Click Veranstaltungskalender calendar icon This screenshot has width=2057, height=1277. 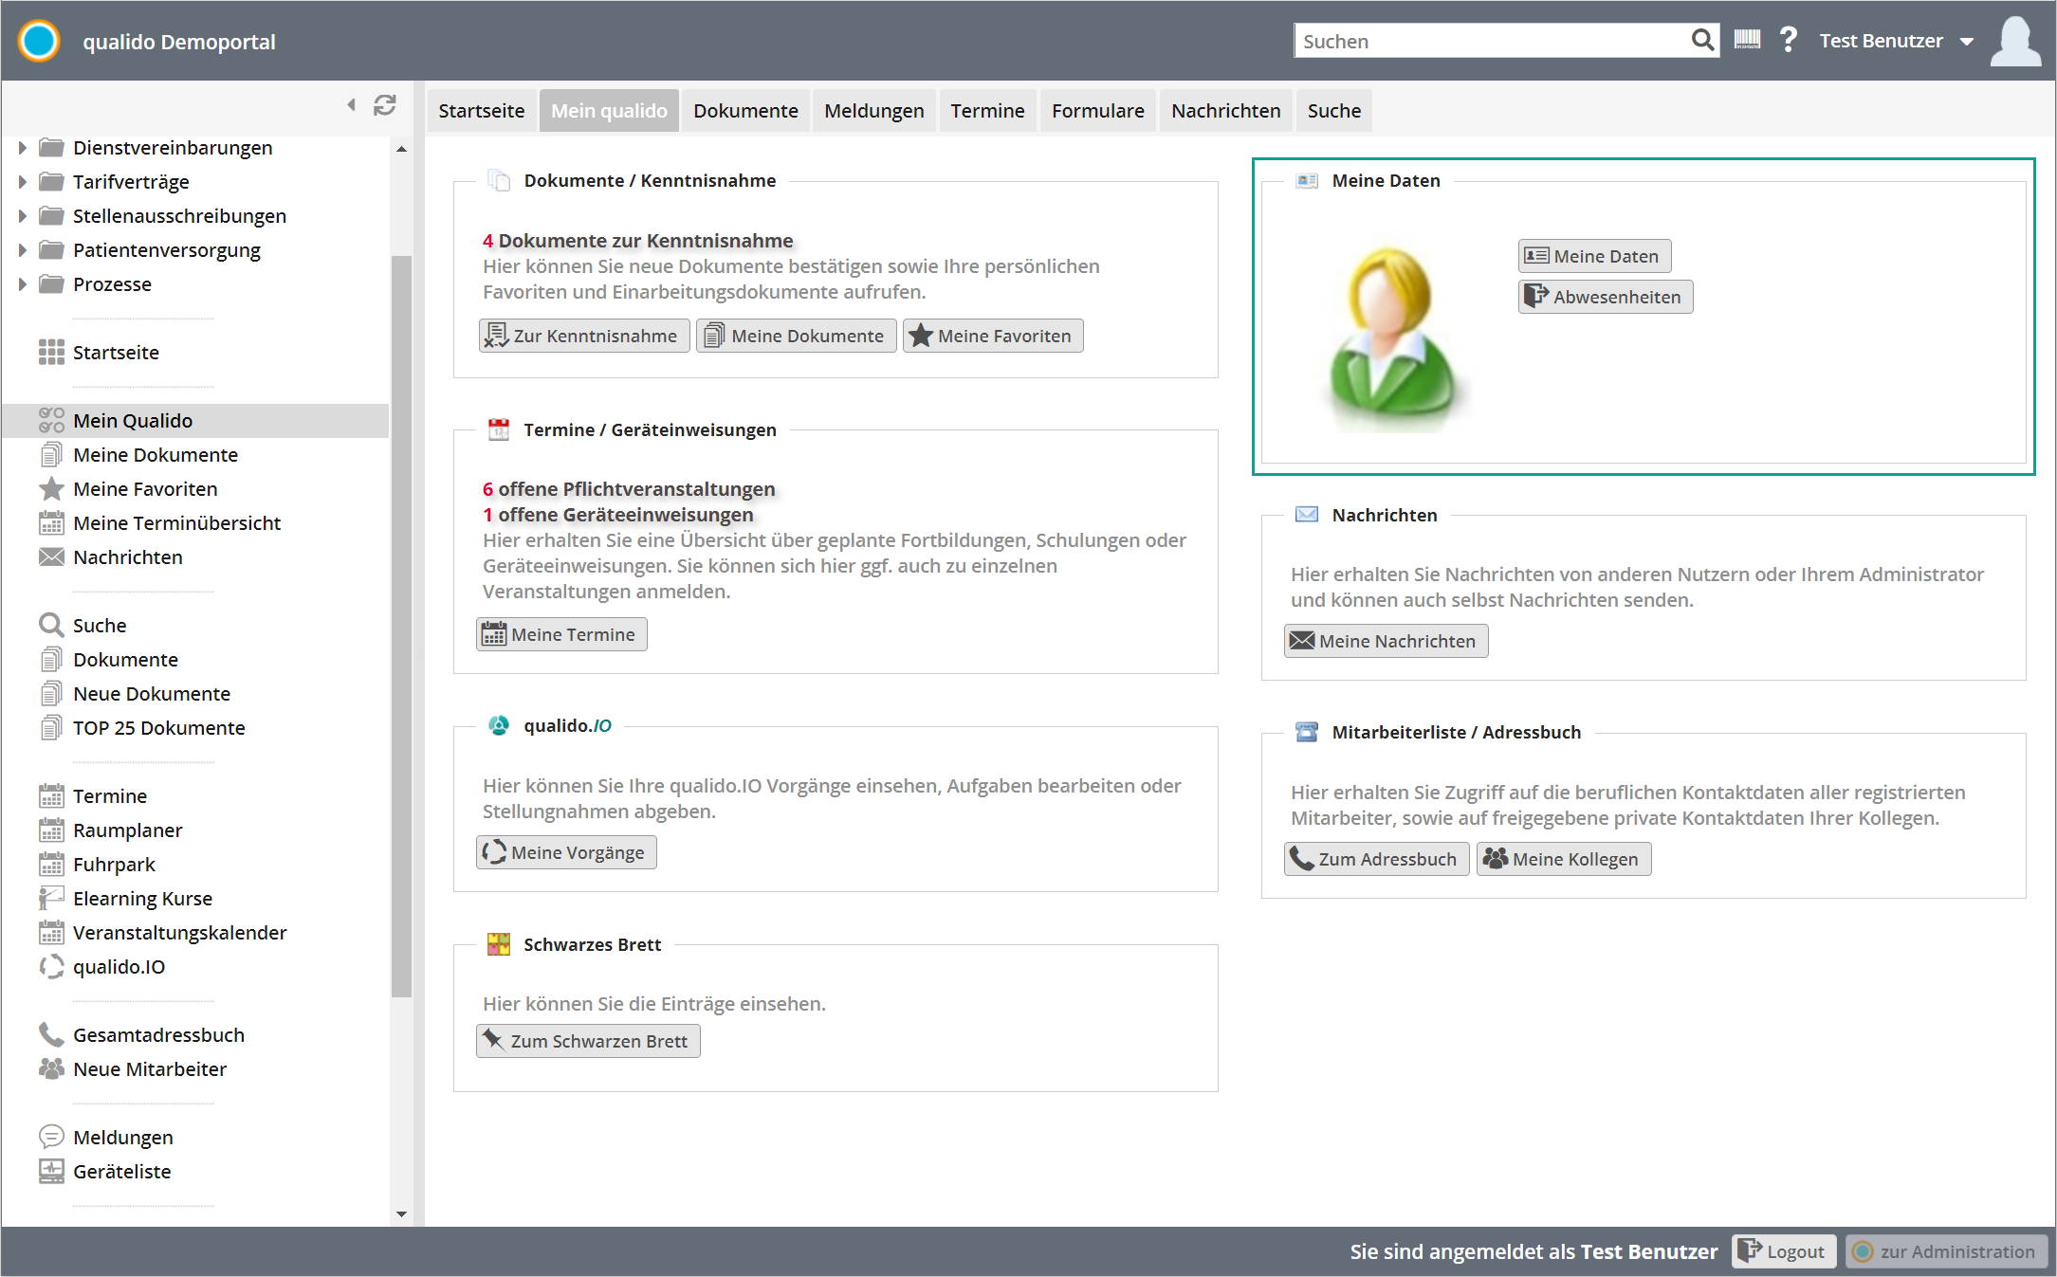coord(51,932)
